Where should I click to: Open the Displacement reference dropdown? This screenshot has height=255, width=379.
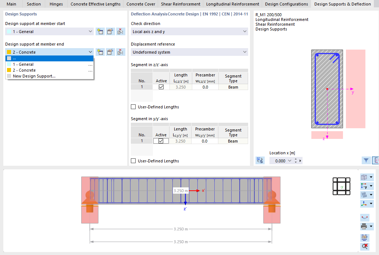(244, 52)
